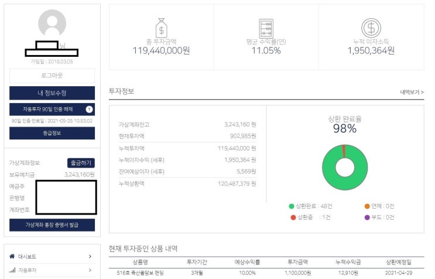Click the 누적상환액 120,487,379 원 value
Viewport: 435px width, 279px height.
237,183
